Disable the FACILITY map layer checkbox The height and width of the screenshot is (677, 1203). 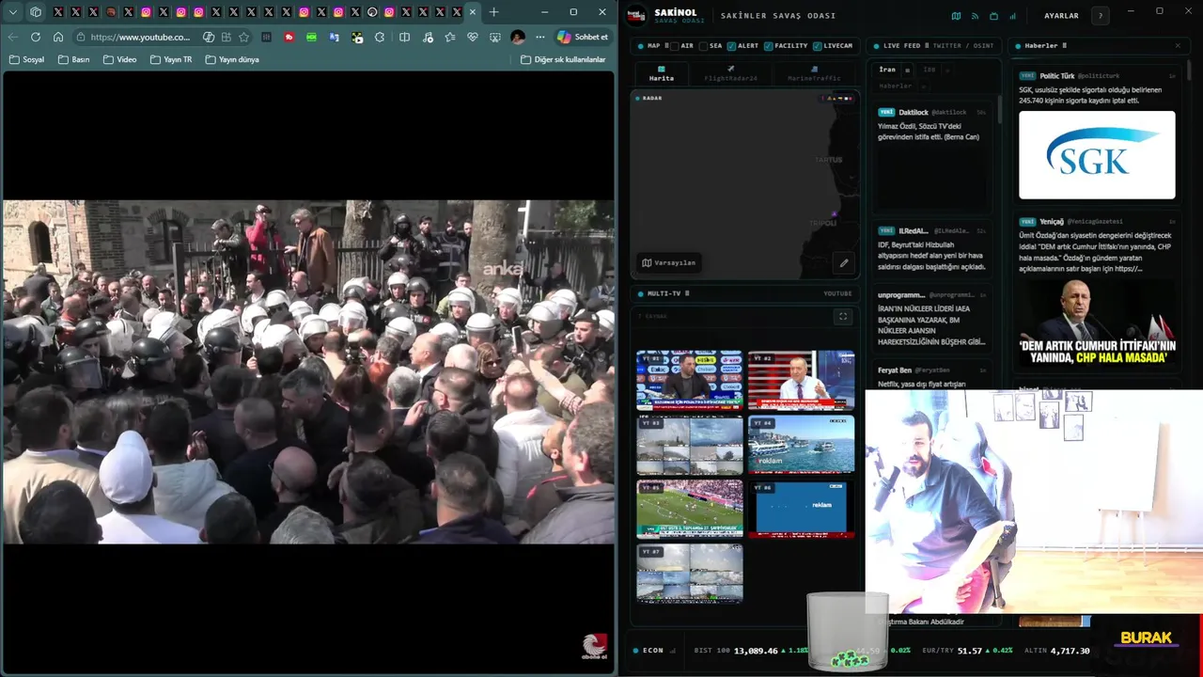769,45
